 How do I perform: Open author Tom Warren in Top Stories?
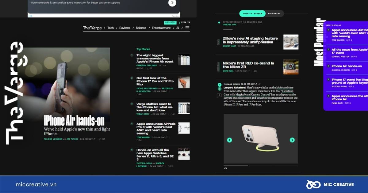[x=143, y=138]
